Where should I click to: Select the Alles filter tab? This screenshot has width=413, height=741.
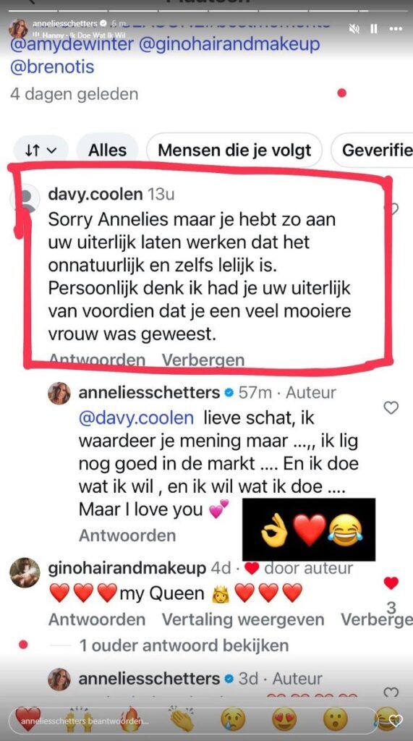107,151
